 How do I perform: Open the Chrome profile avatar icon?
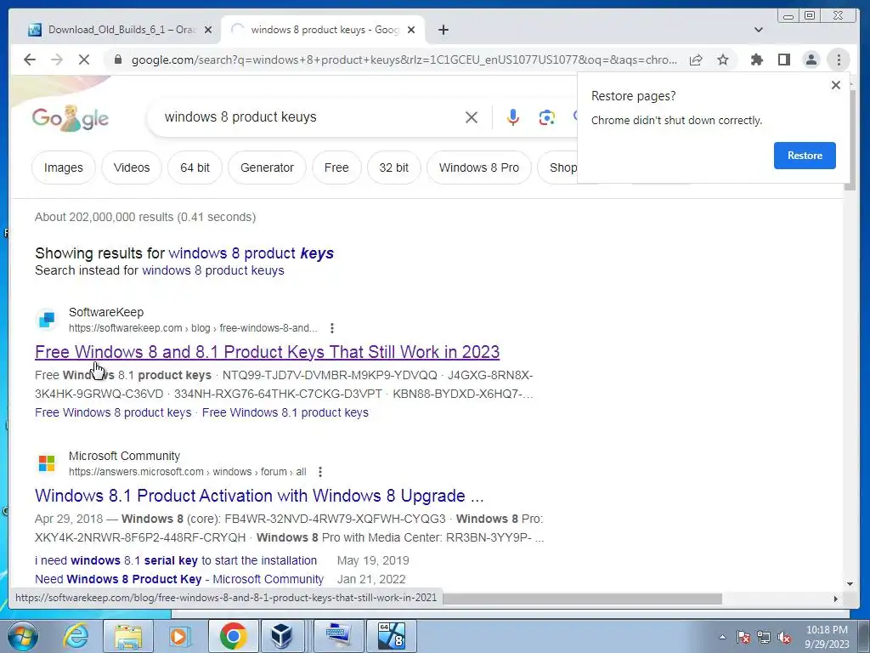[811, 60]
